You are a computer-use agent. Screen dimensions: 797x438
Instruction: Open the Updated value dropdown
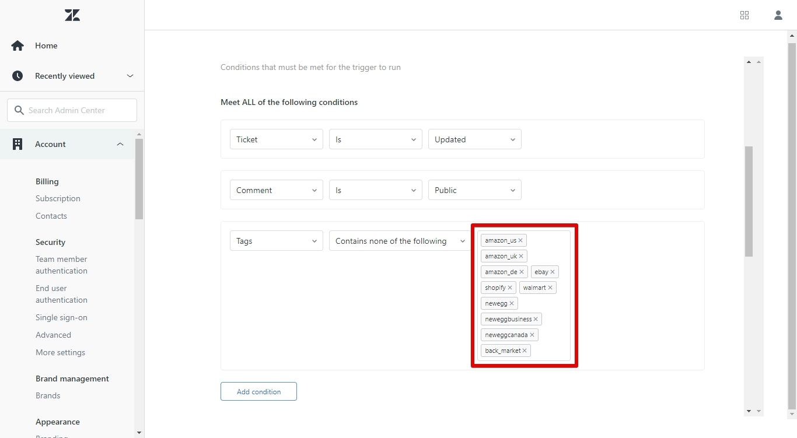(x=475, y=139)
